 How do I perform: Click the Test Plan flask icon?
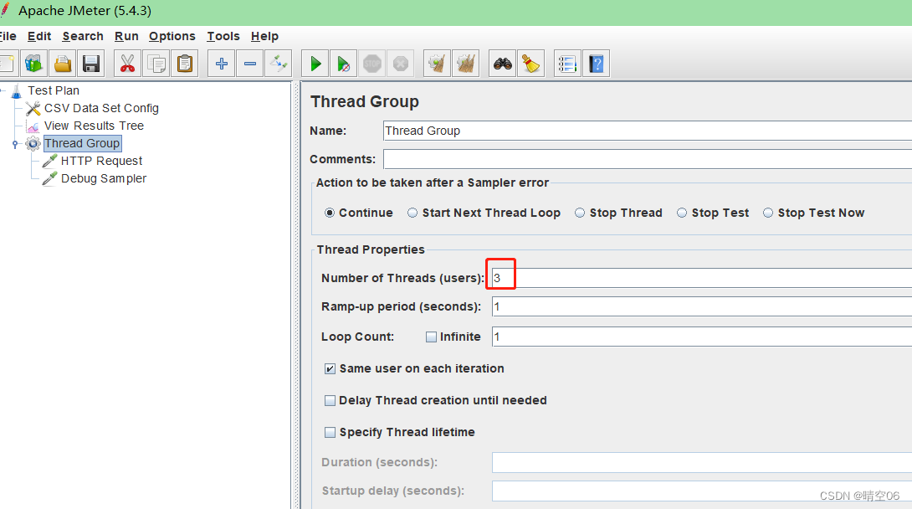point(16,90)
